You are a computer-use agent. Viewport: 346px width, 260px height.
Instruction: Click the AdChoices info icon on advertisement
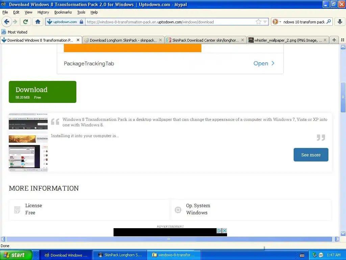coord(219,231)
